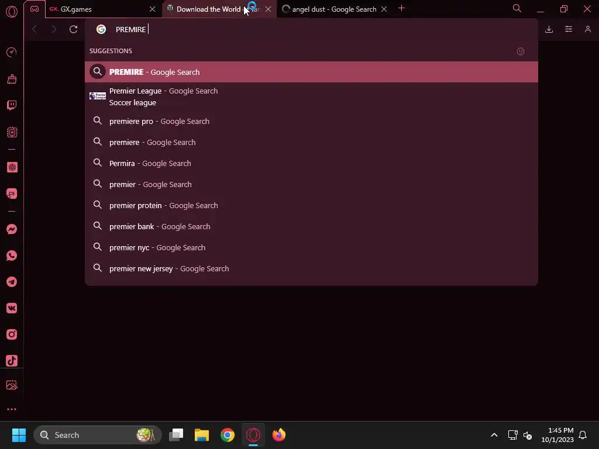Open TikTok in sidebar
Viewport: 599px width, 449px height.
(12, 361)
